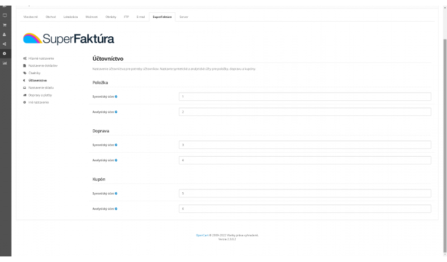This screenshot has height=262, width=447.
Task: Open Nastavenie dokladov section
Action: [40, 66]
